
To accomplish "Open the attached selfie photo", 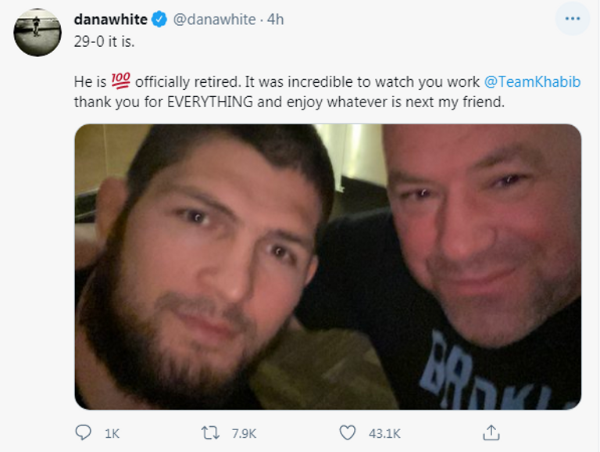I will [x=328, y=266].
